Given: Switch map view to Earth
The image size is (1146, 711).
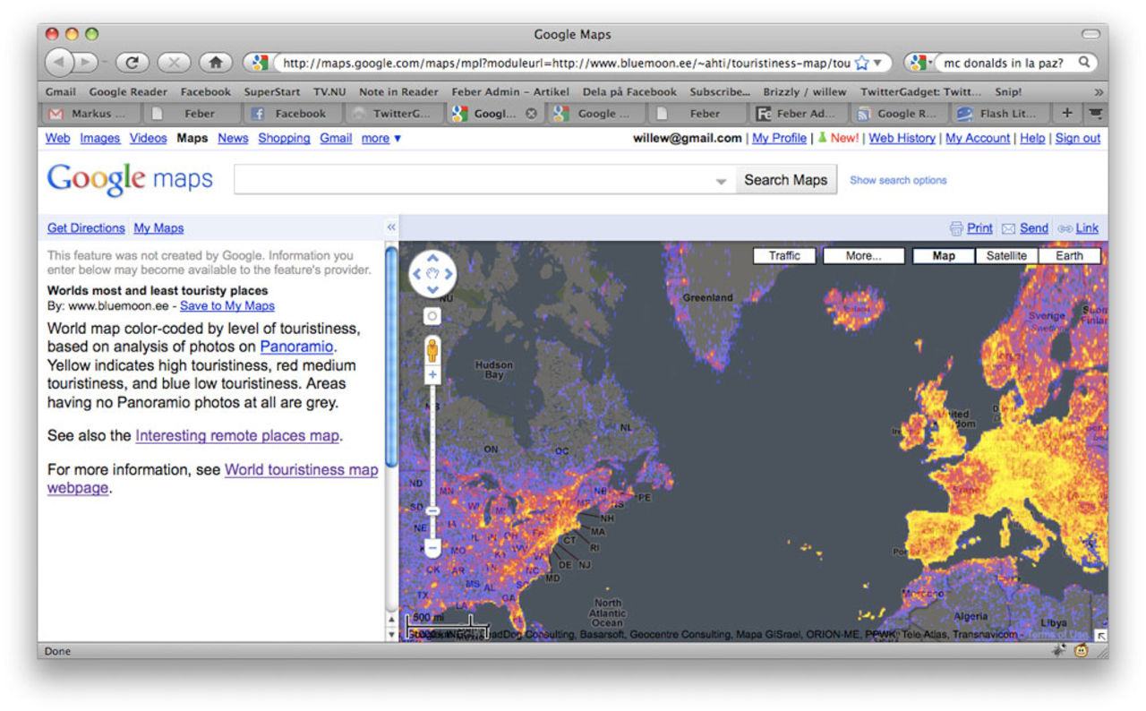Looking at the screenshot, I should [x=1069, y=256].
